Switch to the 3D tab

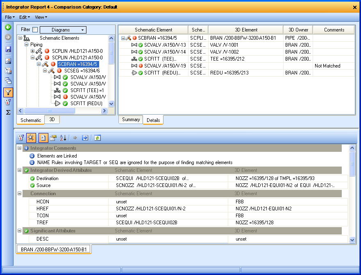click(52, 119)
